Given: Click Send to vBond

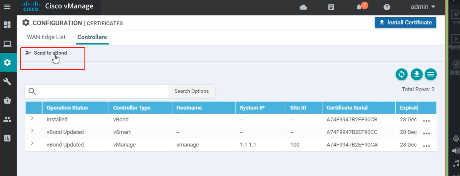Looking at the screenshot, I should 46,53.
